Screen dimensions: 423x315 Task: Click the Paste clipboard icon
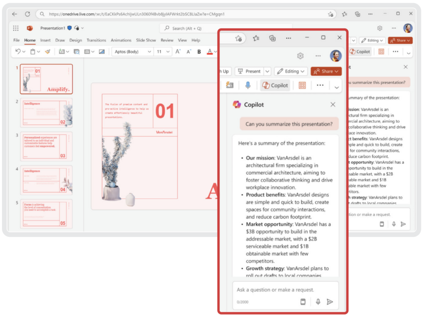[x=33, y=52]
